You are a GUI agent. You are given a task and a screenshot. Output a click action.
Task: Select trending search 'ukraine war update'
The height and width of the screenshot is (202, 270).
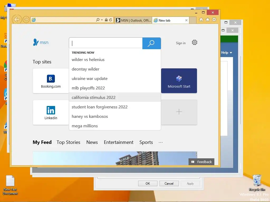click(115, 78)
